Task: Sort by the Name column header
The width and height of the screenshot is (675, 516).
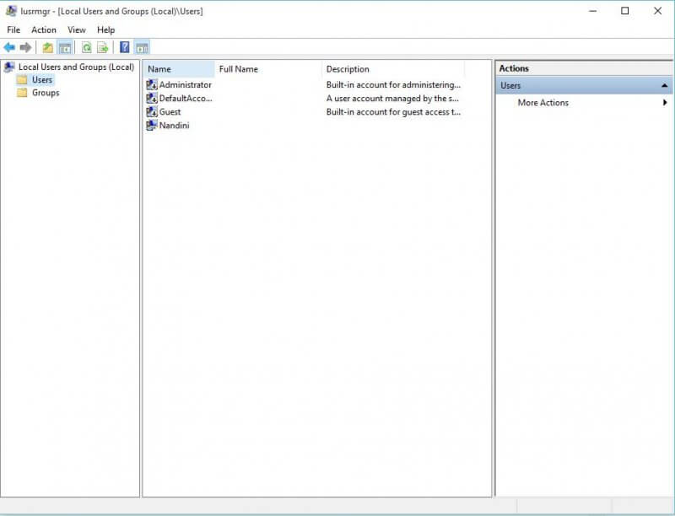Action: tap(180, 69)
